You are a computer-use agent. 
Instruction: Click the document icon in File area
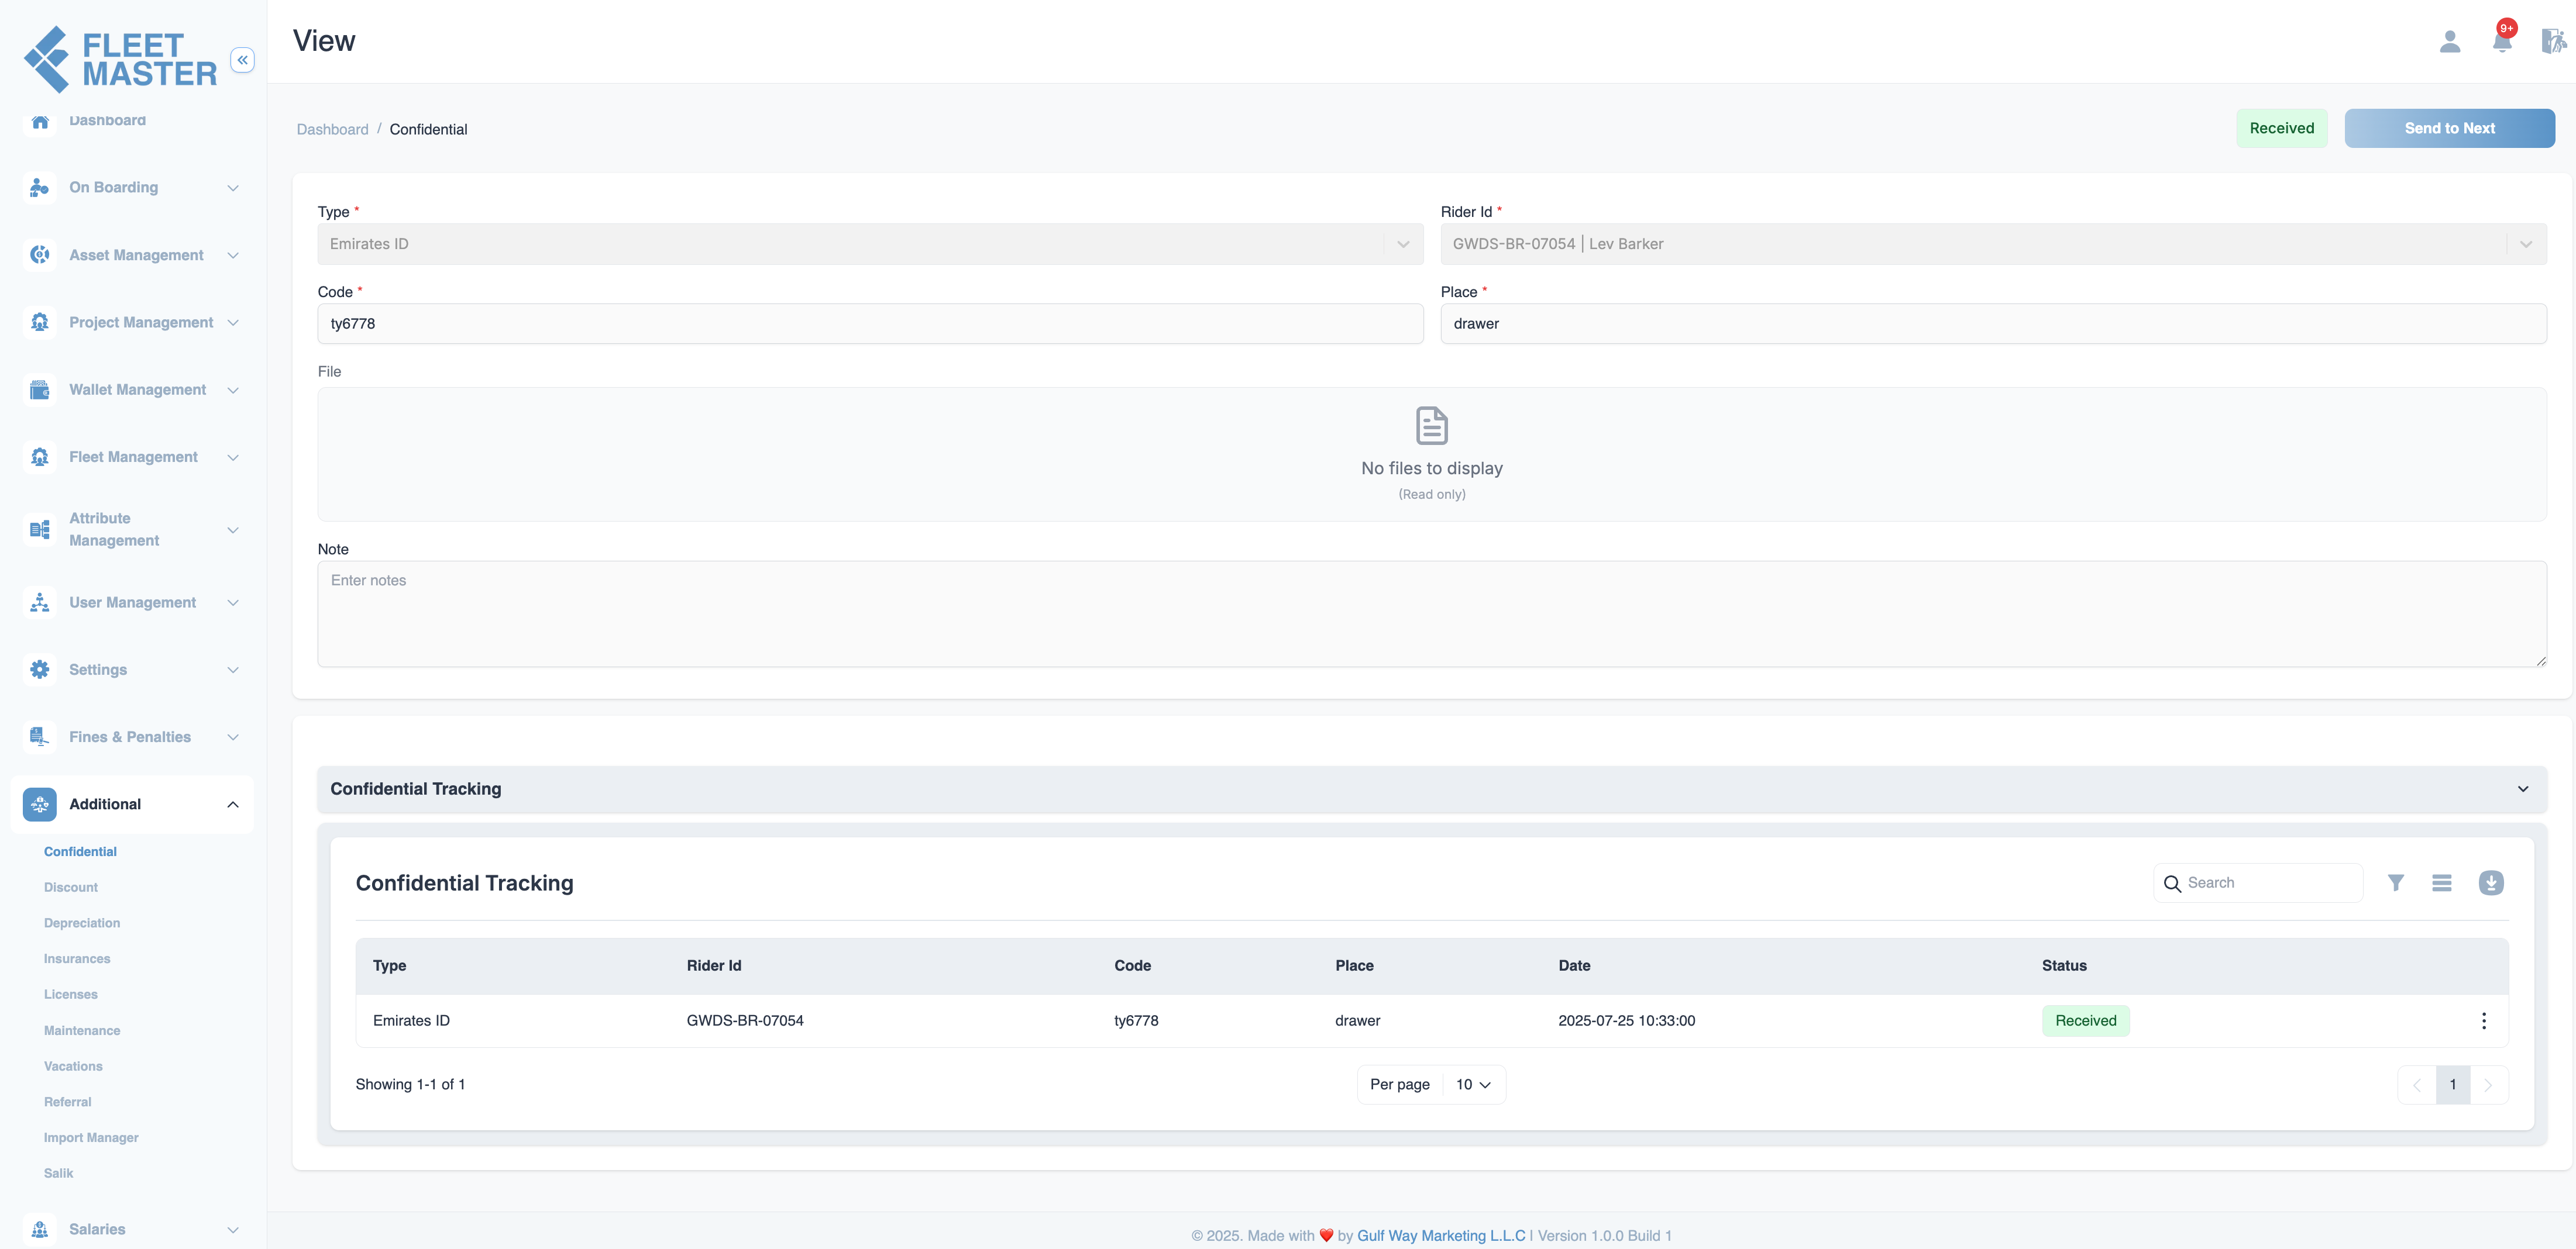pyautogui.click(x=1432, y=426)
